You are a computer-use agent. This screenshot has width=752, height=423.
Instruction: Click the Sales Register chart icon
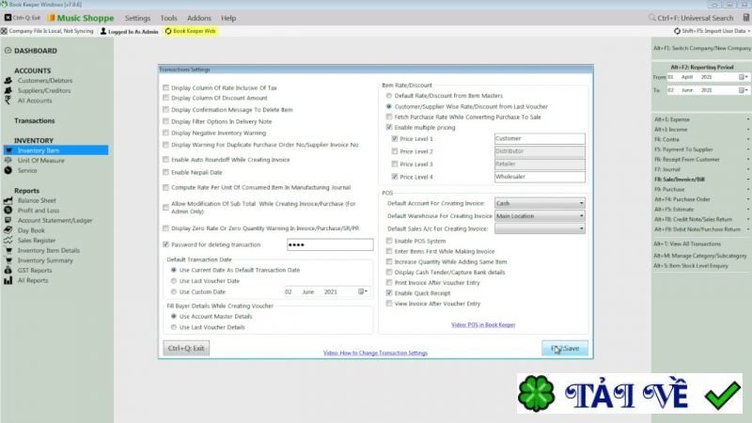click(8, 241)
